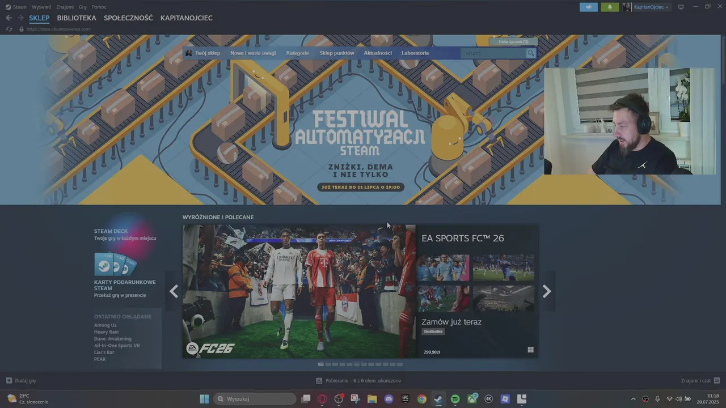This screenshot has height=408, width=726.
Task: Open Laboratoria in the store navigation
Action: pos(415,53)
